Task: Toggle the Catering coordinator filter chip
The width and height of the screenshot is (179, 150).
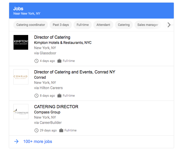Action: tap(30, 25)
